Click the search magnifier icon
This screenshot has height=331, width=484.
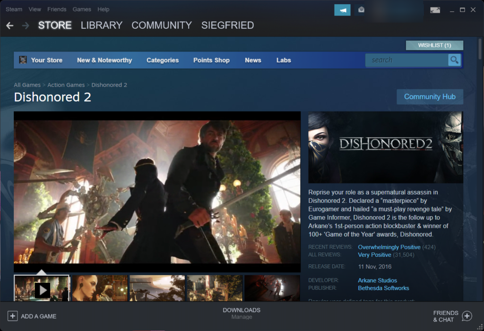tap(454, 60)
